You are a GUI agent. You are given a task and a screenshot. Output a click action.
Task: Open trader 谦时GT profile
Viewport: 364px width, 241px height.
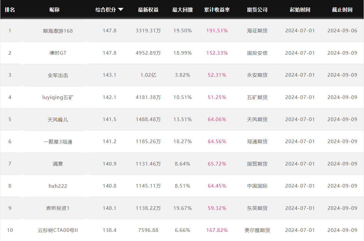(x=58, y=53)
